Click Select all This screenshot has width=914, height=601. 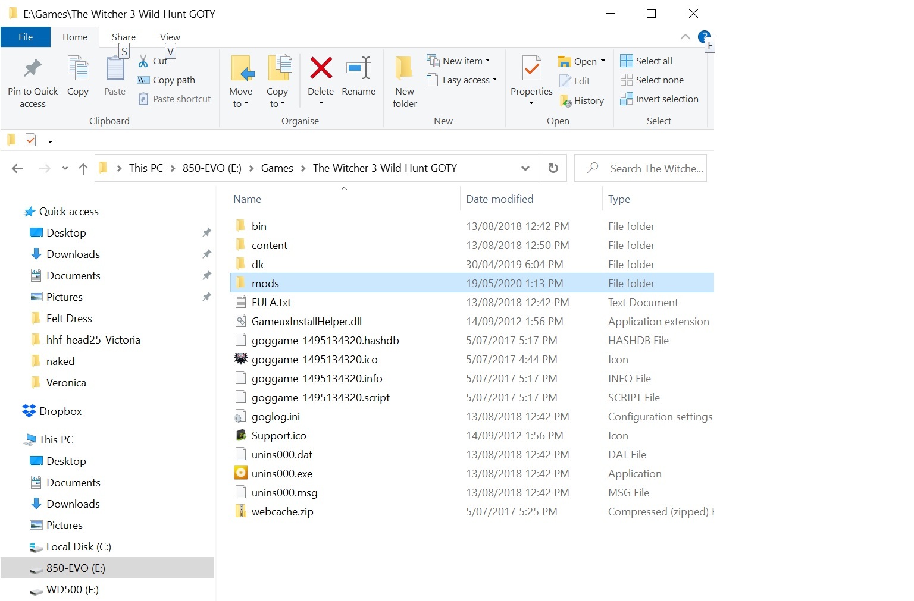point(646,61)
